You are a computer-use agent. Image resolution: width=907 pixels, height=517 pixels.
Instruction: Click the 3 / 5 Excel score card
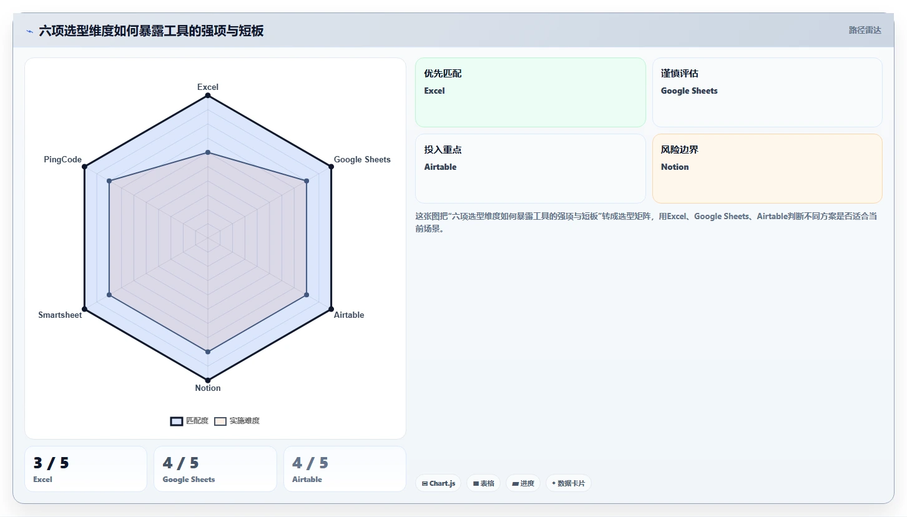(x=86, y=469)
